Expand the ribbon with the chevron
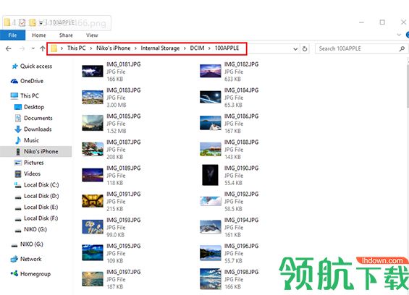The height and width of the screenshot is (295, 409). (x=399, y=35)
